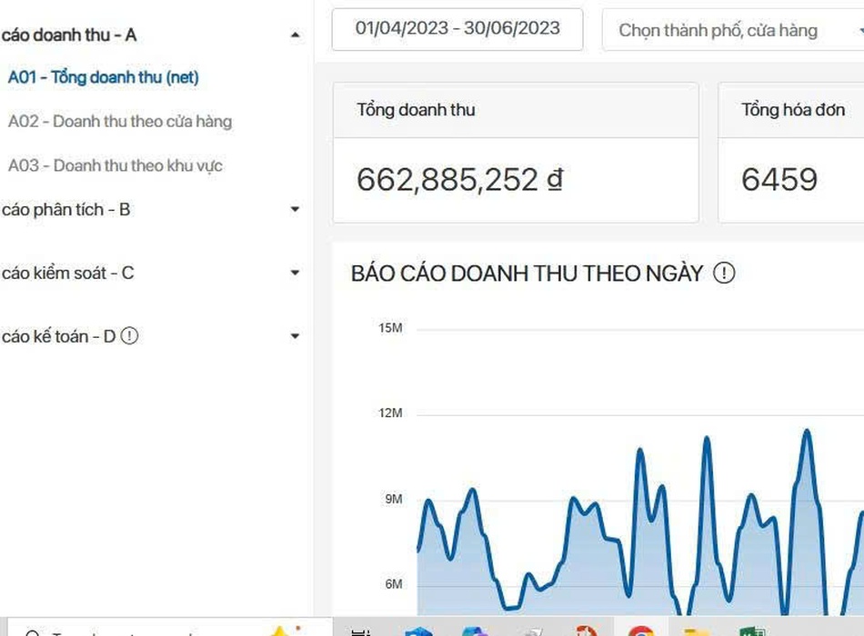
Task: Open Excel from the taskbar
Action: point(753,631)
